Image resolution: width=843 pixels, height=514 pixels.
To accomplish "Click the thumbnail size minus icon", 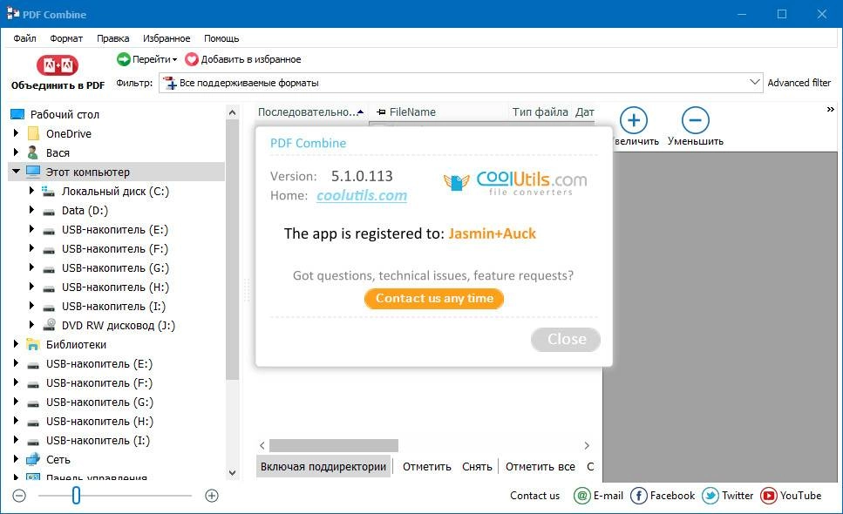I will [19, 495].
